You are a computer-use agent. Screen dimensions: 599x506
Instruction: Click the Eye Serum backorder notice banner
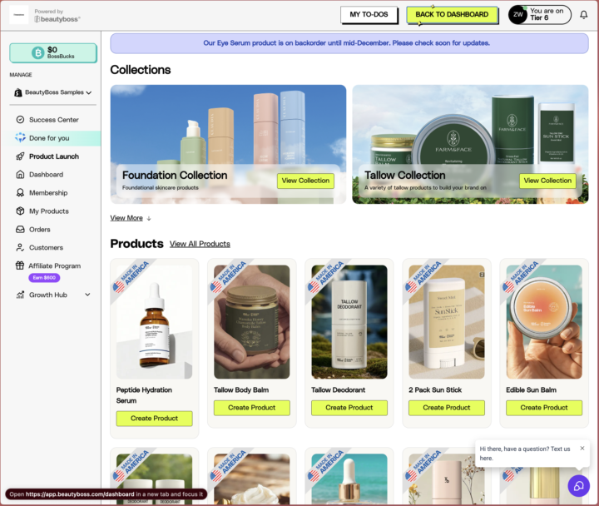tap(349, 43)
